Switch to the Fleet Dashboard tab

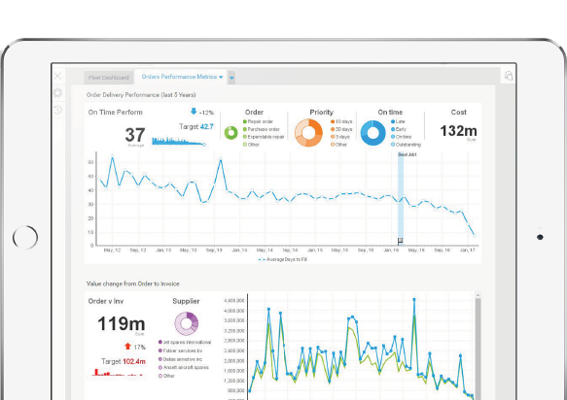(x=109, y=78)
